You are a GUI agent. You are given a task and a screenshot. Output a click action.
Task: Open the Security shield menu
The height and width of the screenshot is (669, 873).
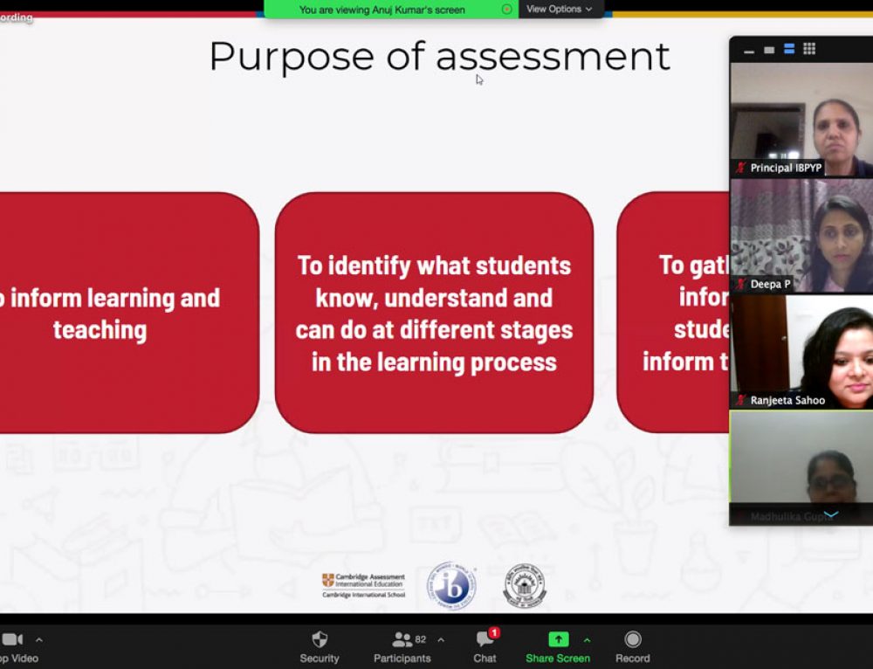coord(320,646)
